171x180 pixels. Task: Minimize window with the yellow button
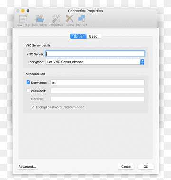tap(23, 11)
